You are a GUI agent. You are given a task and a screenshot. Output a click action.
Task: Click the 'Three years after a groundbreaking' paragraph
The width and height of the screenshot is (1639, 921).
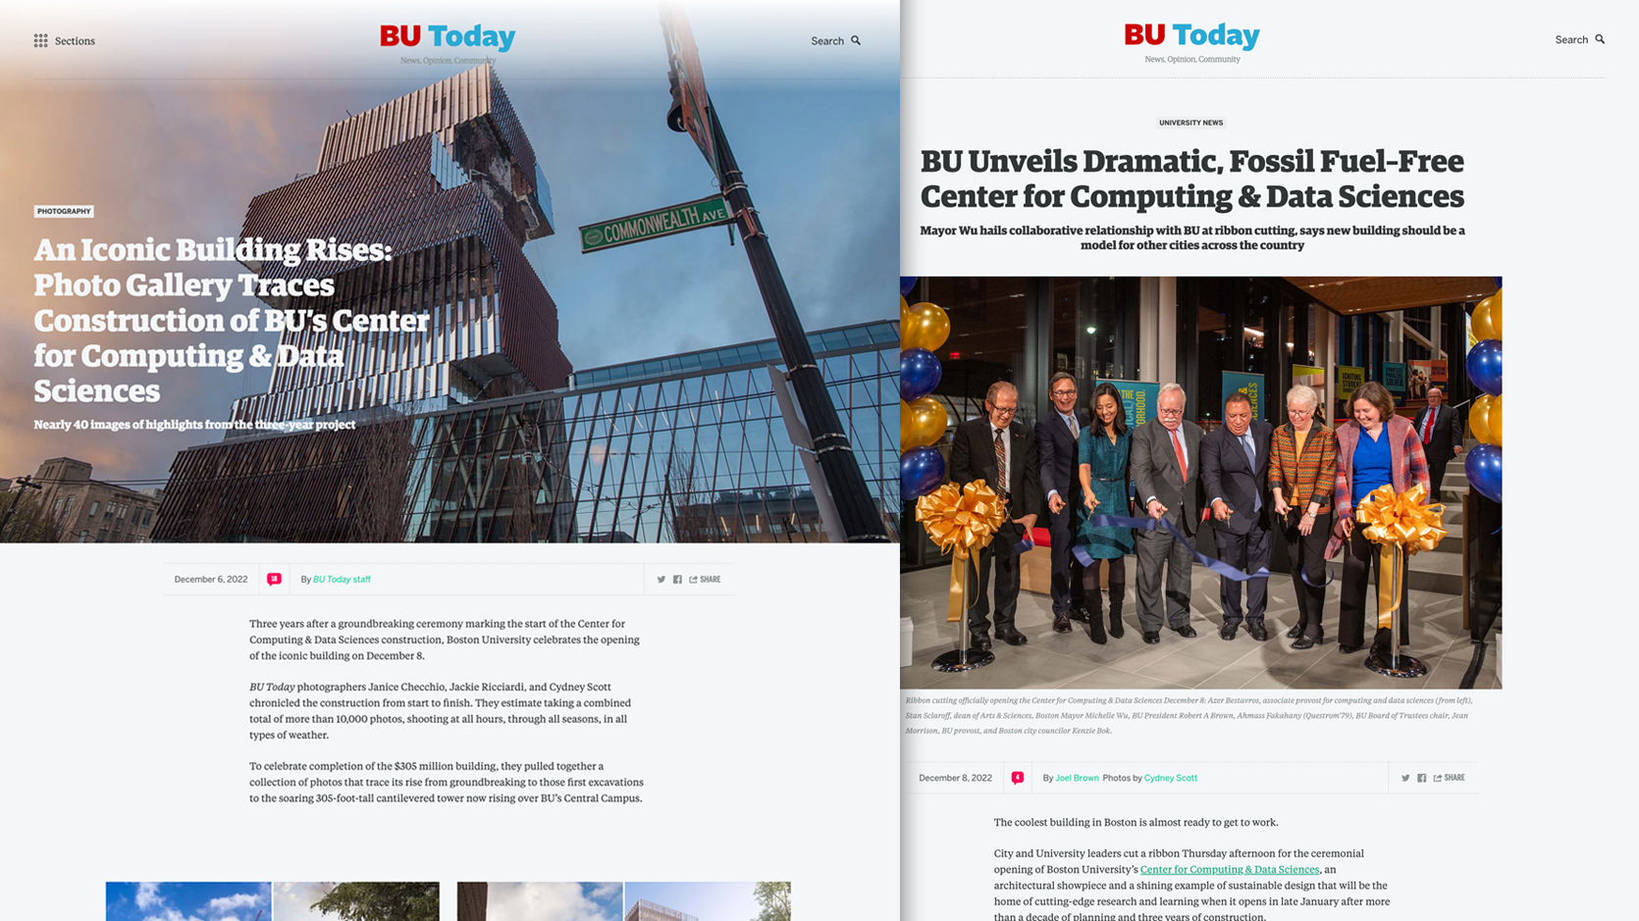point(445,640)
